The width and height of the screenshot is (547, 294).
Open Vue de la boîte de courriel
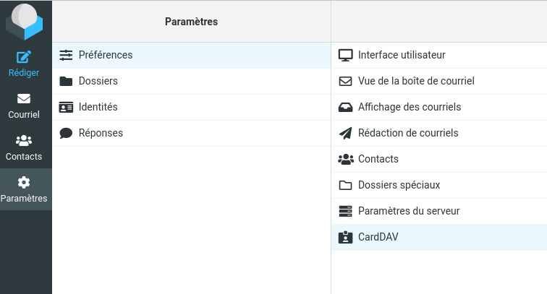pos(416,81)
